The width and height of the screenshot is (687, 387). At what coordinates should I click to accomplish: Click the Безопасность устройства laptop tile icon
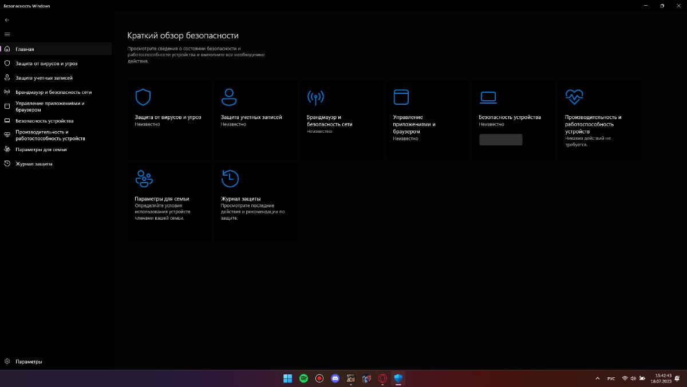pyautogui.click(x=488, y=97)
